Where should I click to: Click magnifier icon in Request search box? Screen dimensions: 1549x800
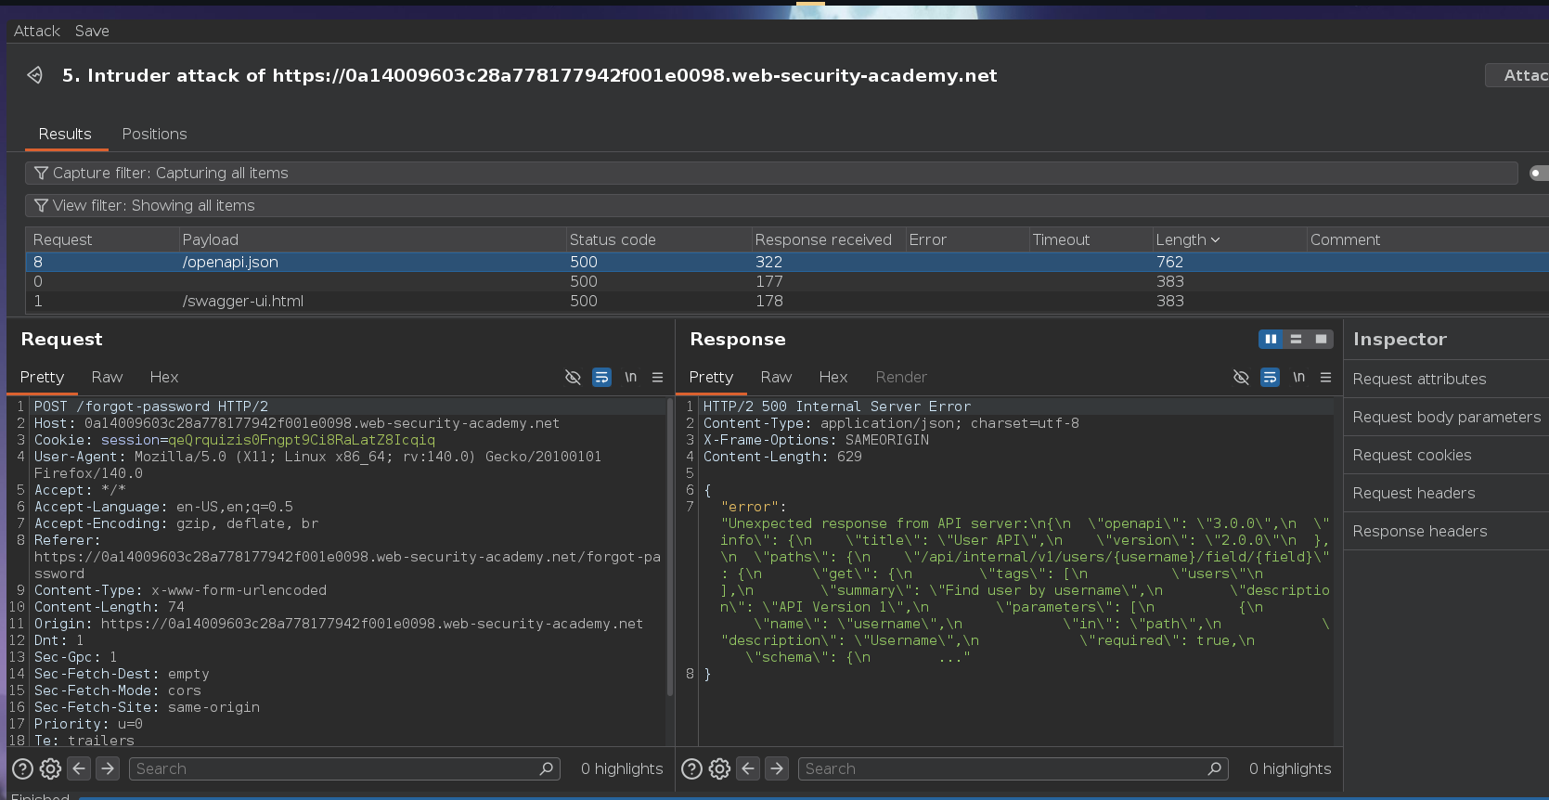pyautogui.click(x=547, y=768)
